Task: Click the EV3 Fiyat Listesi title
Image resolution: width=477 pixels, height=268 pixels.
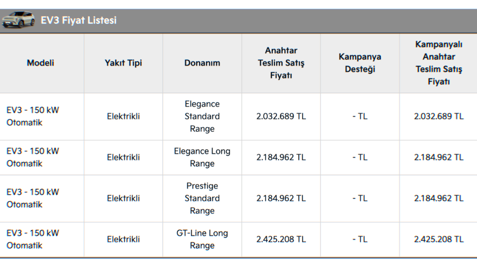Action: pos(79,20)
